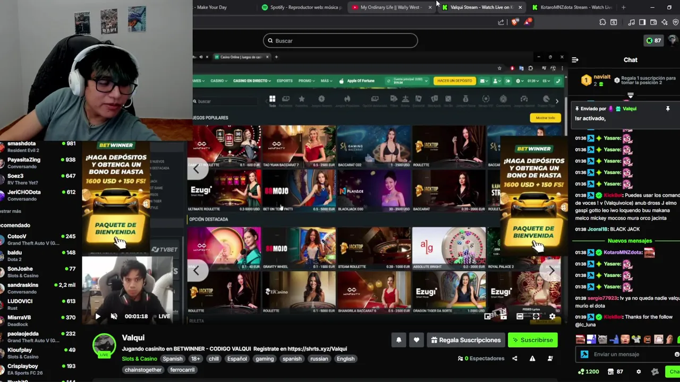Viewport: 680px width, 382px height.
Task: Toggle notification bell for Valqui
Action: pyautogui.click(x=398, y=340)
